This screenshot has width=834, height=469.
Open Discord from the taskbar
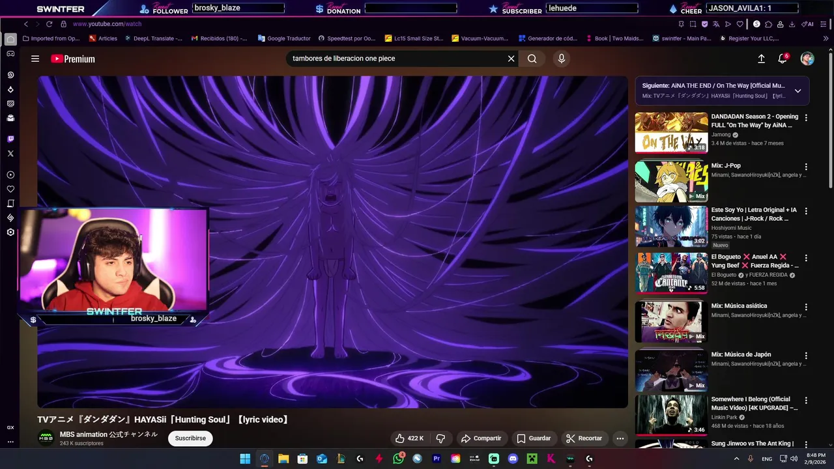point(513,459)
